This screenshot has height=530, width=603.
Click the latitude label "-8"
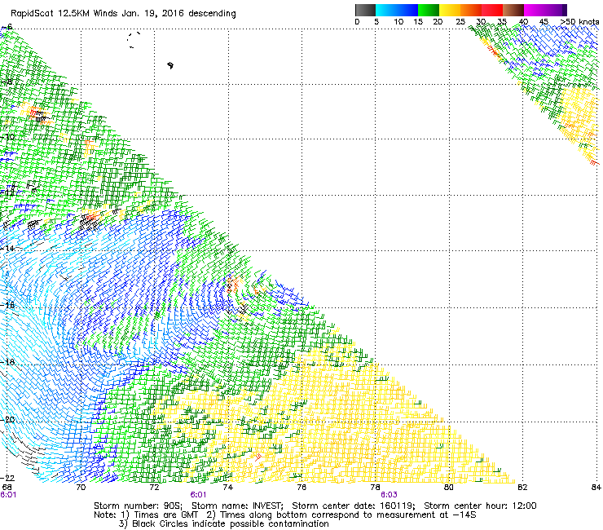click(7, 82)
